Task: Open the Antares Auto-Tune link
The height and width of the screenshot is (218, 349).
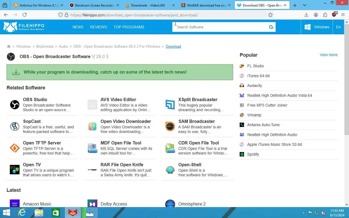Action: pos(263,125)
